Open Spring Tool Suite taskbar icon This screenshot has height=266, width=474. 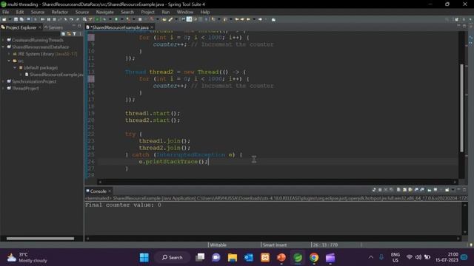(x=298, y=258)
